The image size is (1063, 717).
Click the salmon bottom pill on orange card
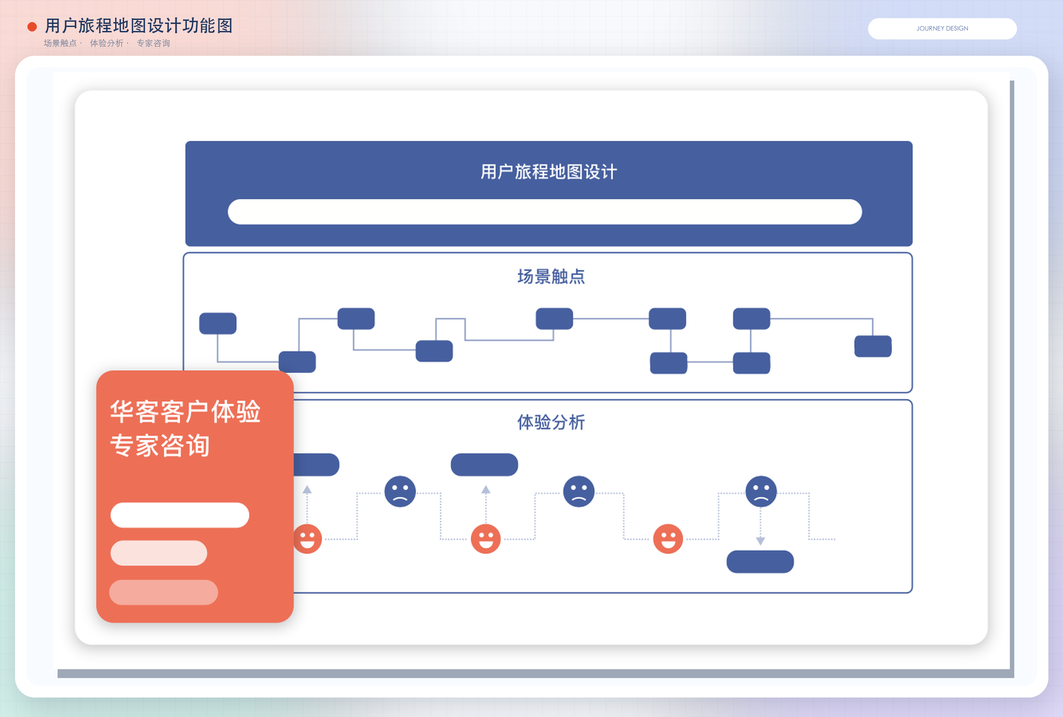coord(163,592)
